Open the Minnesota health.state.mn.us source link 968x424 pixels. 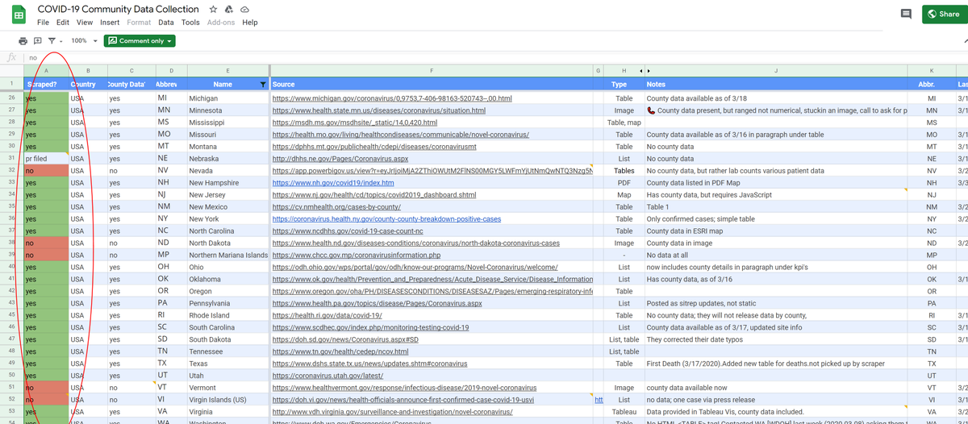point(379,110)
